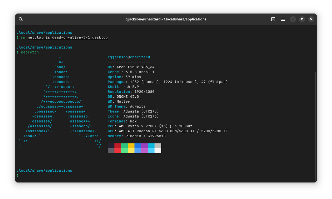The width and height of the screenshot is (332, 199).
Task: Open the terminal search icon
Action: [x=21, y=19]
